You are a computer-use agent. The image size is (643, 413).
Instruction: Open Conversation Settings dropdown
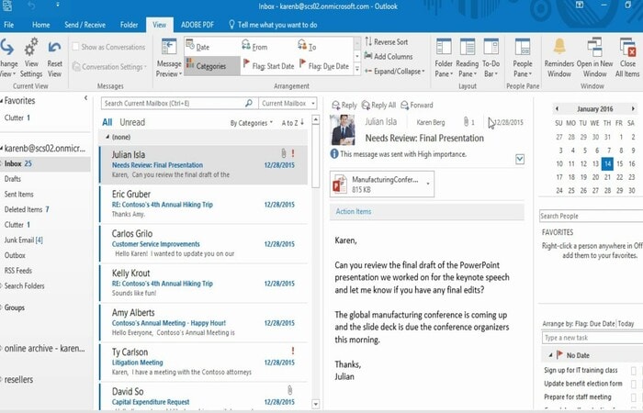109,66
